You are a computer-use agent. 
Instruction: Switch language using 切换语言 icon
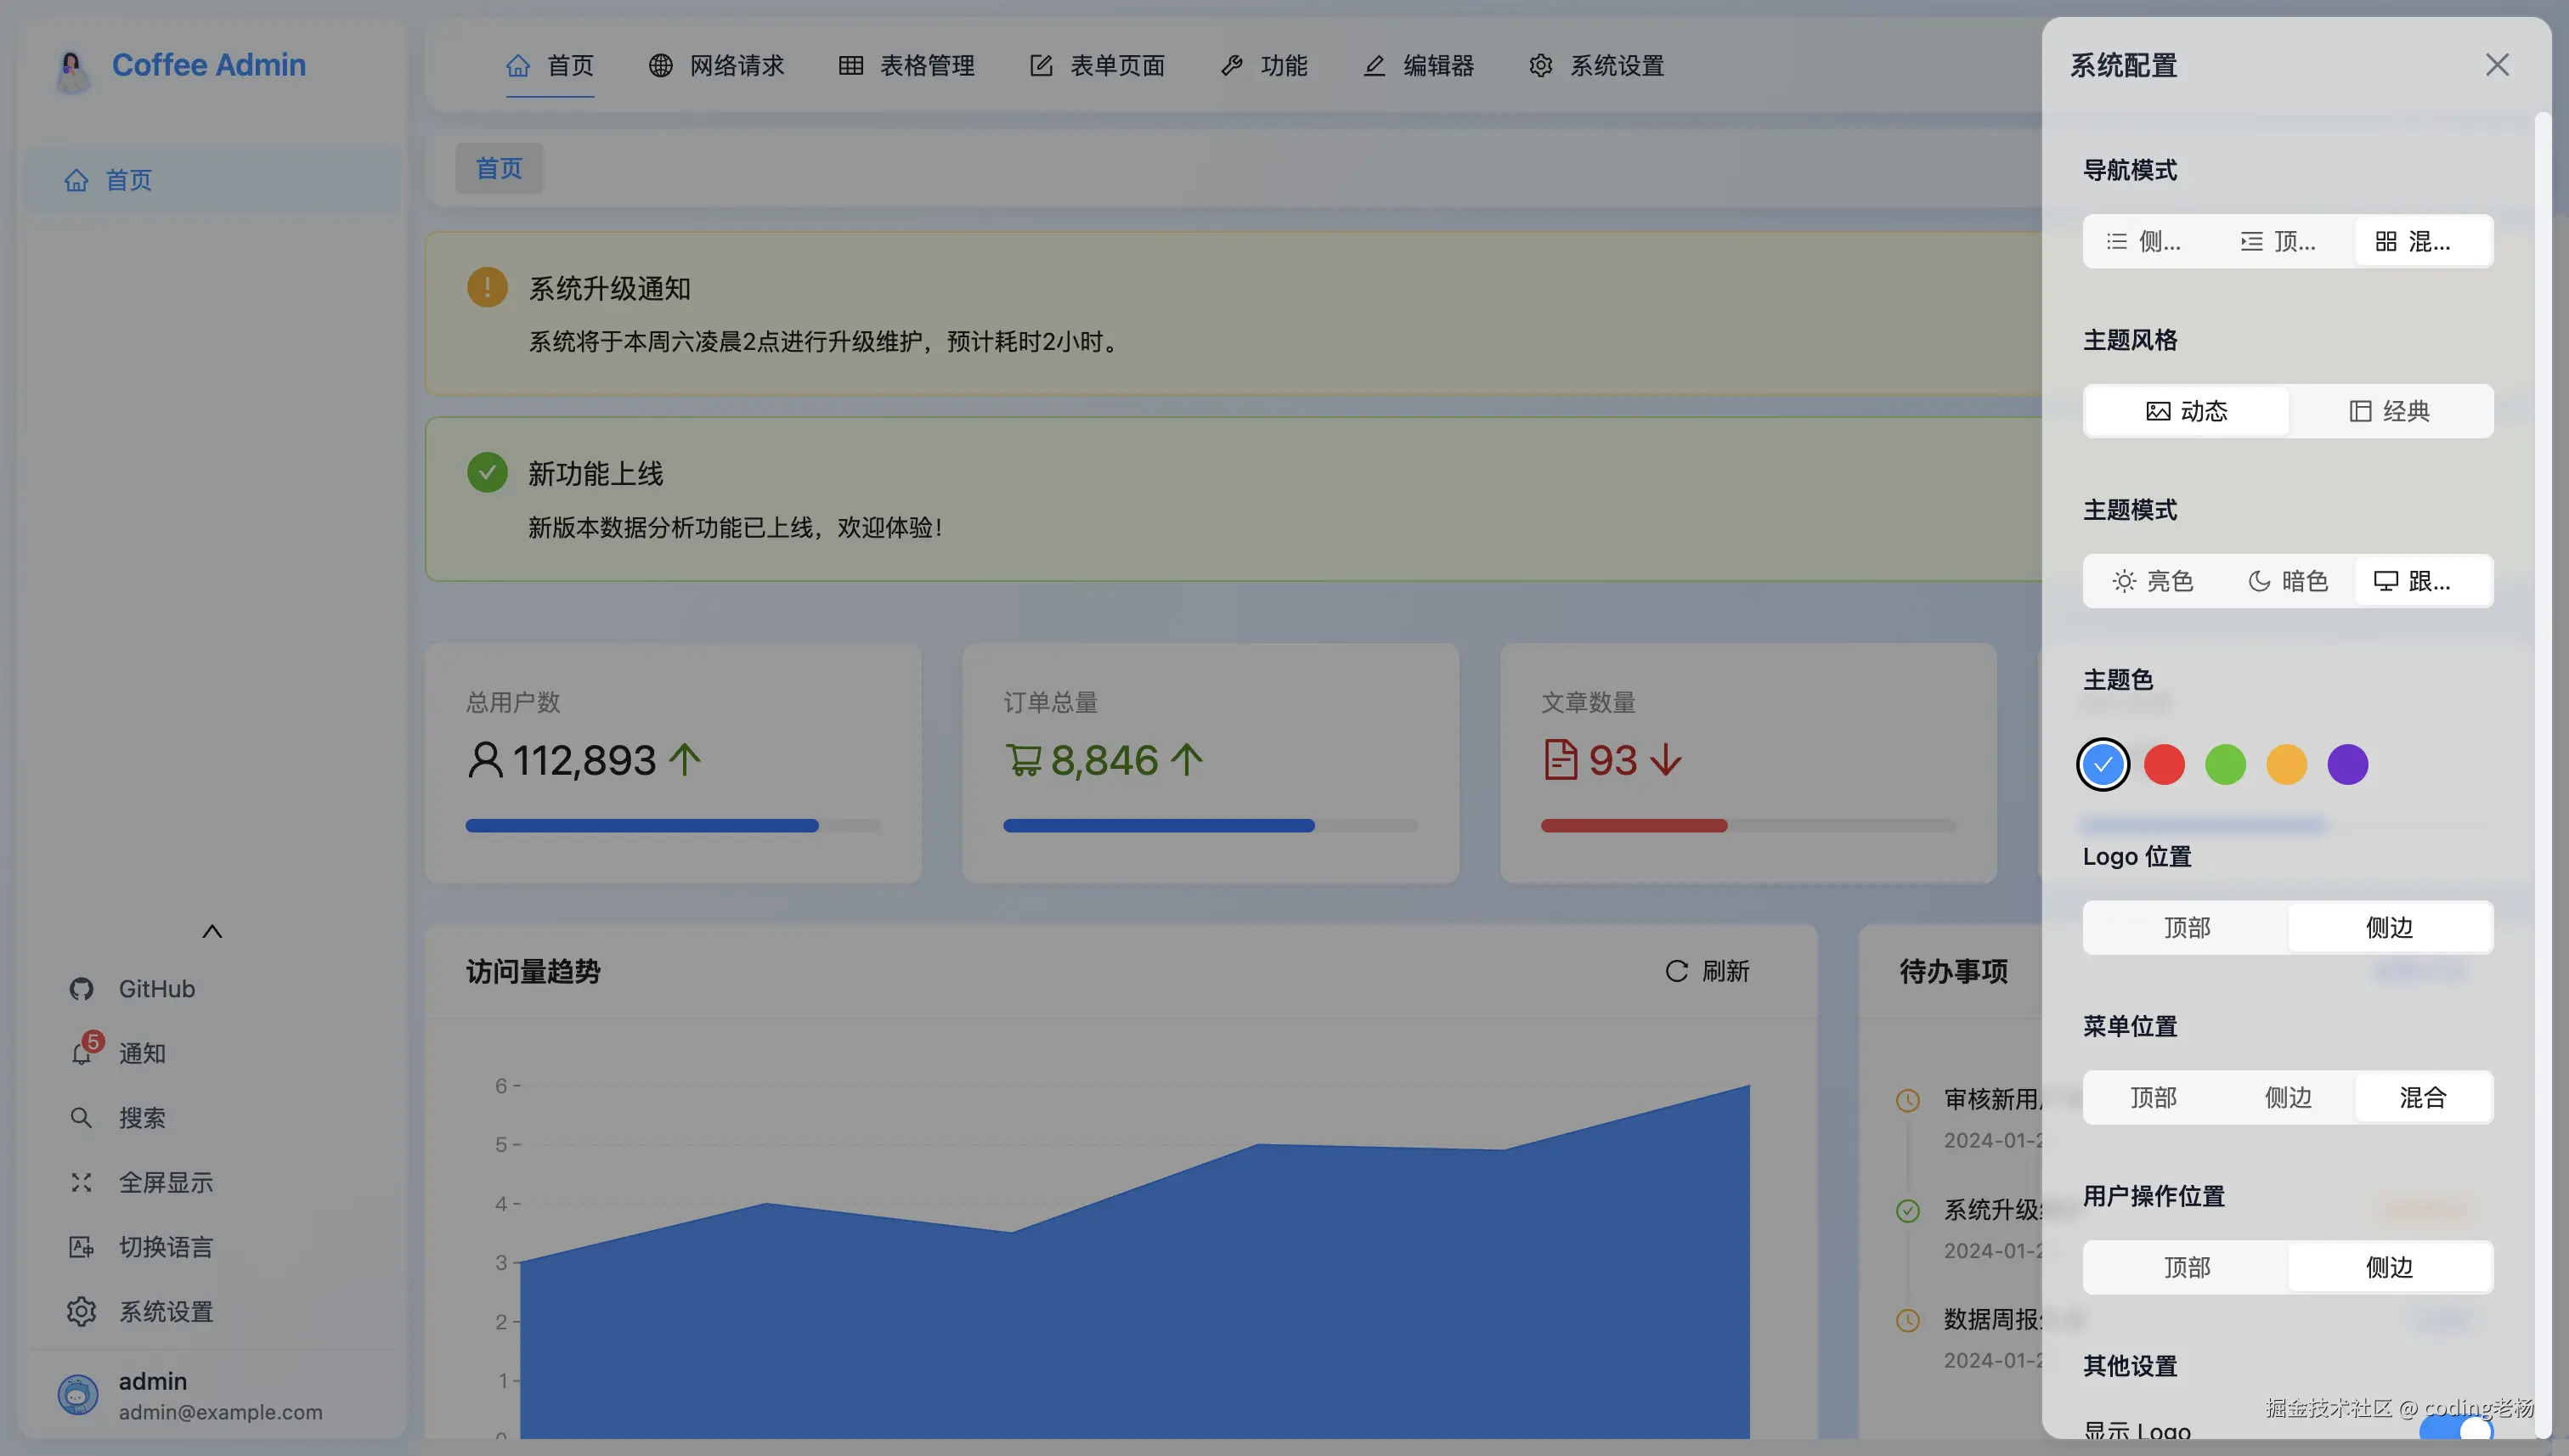click(82, 1246)
